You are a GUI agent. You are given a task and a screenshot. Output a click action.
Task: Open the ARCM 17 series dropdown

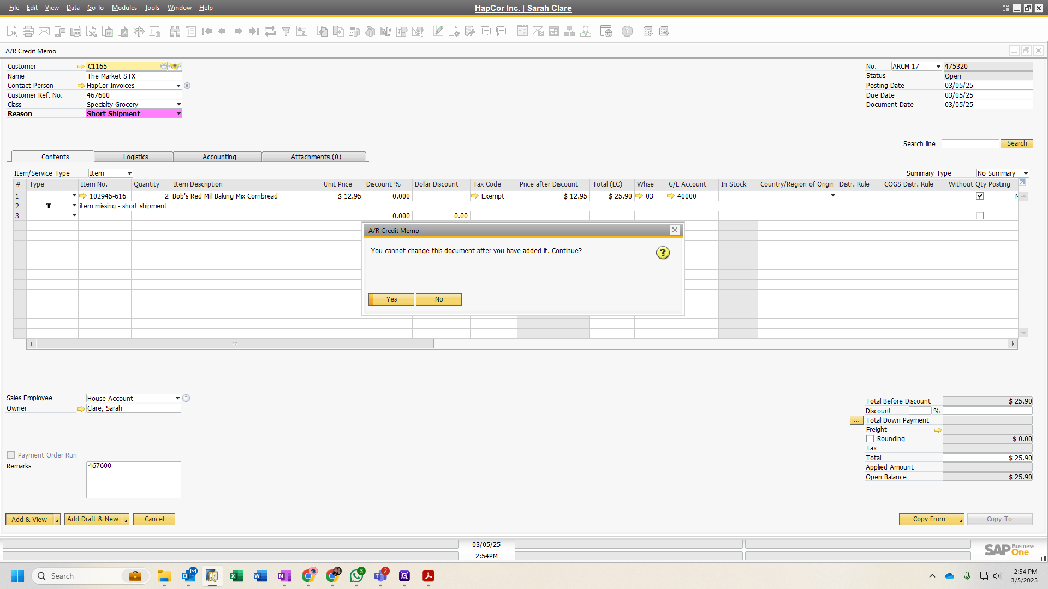pos(938,67)
